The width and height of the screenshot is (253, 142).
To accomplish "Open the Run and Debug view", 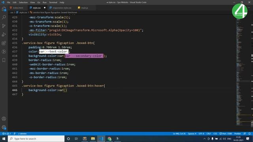I will pos(4,34).
